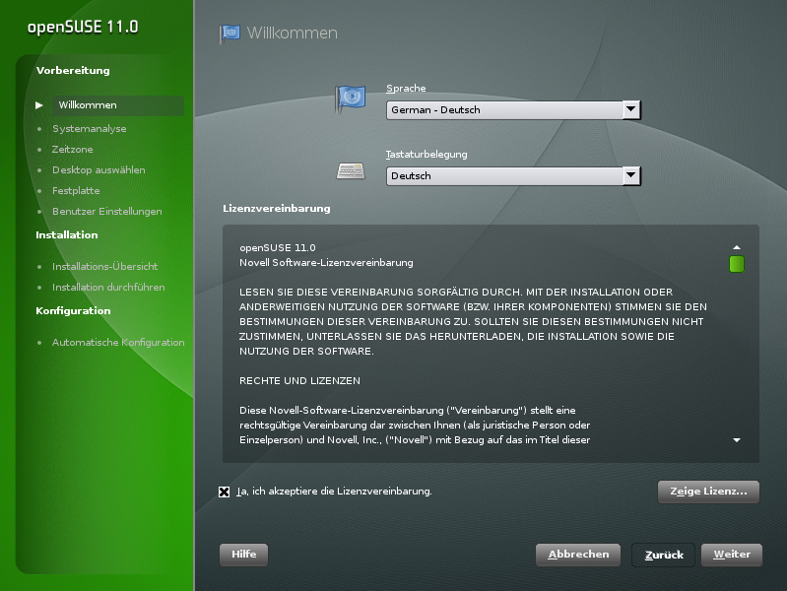Viewport: 787px width, 591px height.
Task: Click the globe flag icon next to Sprache
Action: pos(351,98)
